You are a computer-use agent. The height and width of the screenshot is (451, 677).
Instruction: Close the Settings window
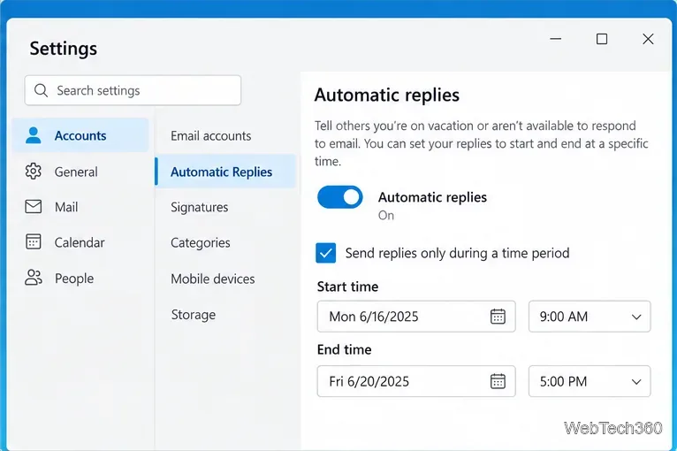pos(648,39)
